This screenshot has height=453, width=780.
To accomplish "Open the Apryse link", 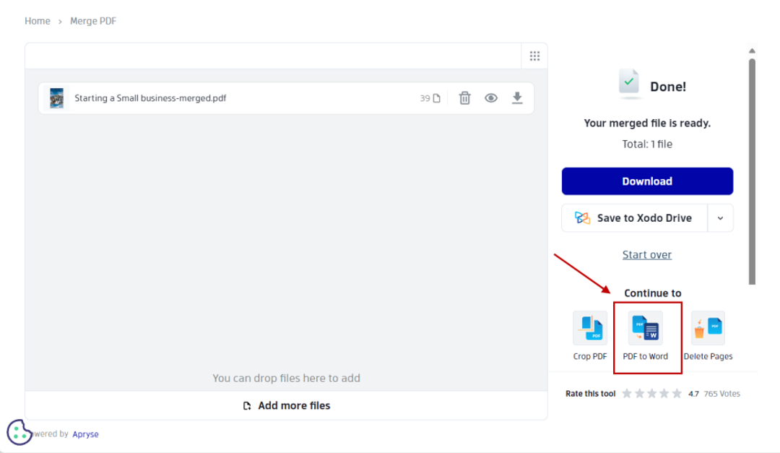I will click(x=85, y=434).
